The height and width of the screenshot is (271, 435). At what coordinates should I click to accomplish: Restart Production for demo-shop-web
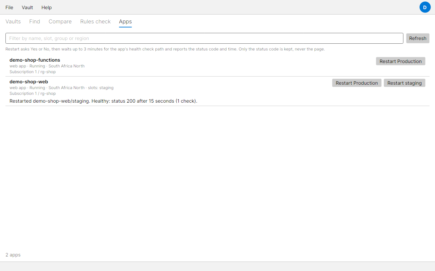[x=357, y=83]
